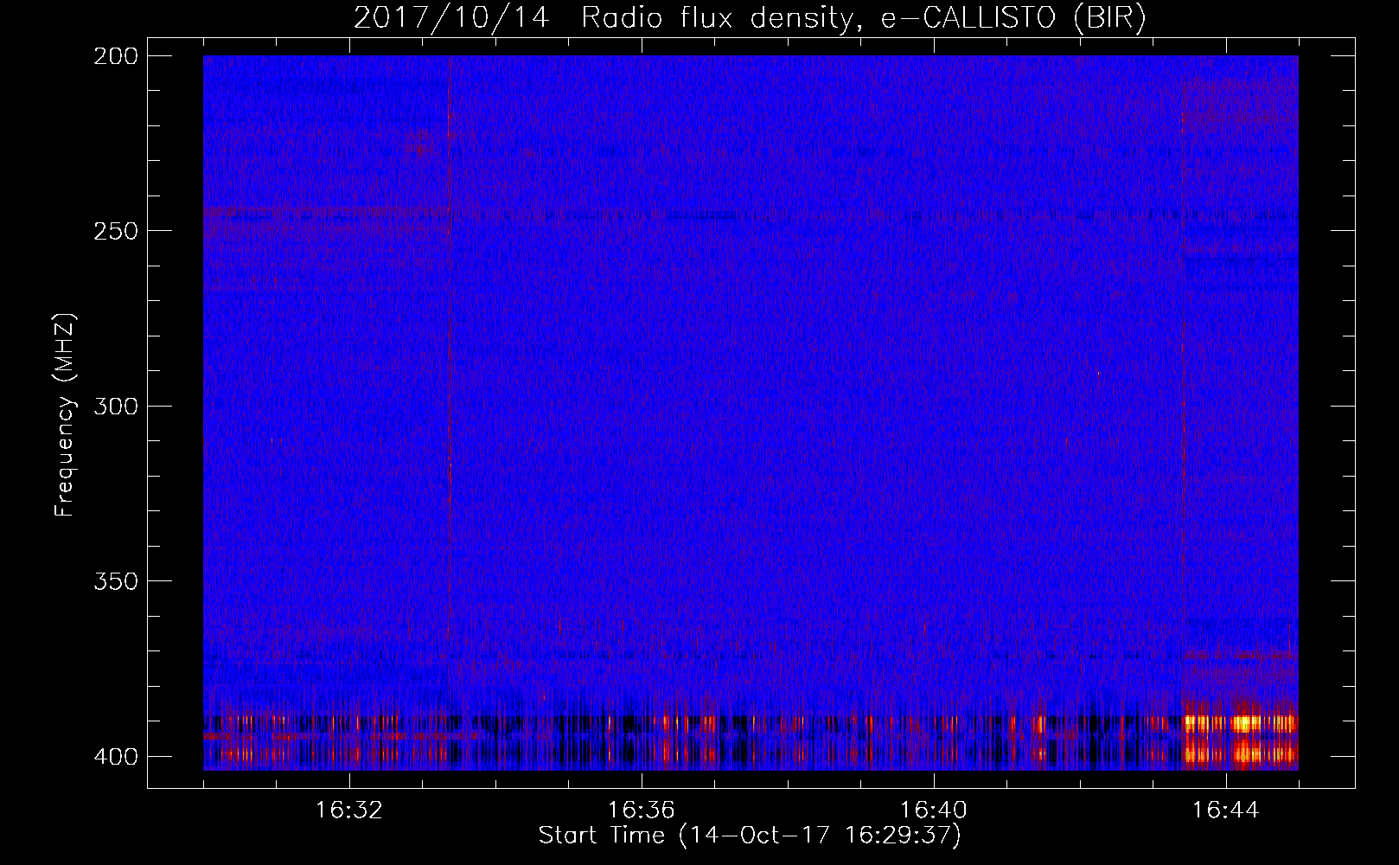1399x865 pixels.
Task: Click the 400 frequency tick label
Action: point(115,757)
